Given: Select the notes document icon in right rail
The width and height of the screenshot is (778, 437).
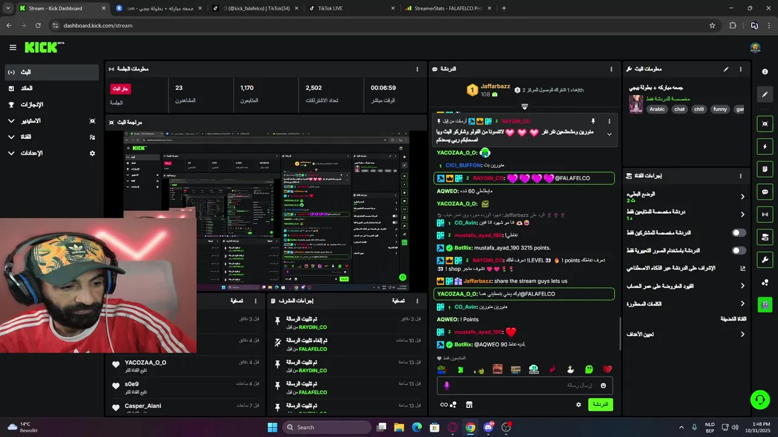Looking at the screenshot, I should point(765,169).
